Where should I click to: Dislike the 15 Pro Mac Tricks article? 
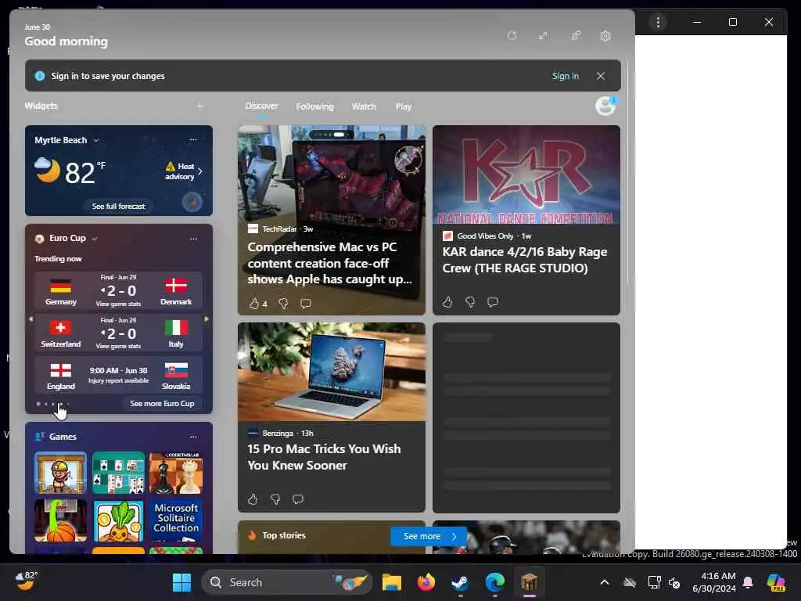[275, 498]
